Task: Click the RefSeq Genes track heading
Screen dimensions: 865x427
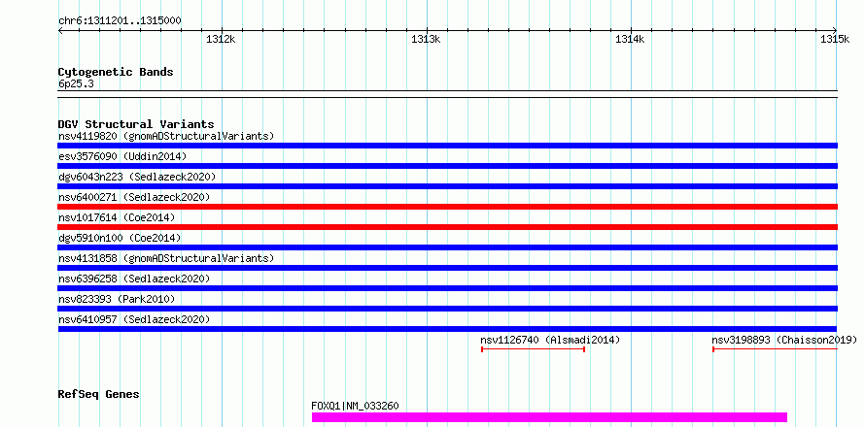Action: click(x=98, y=395)
